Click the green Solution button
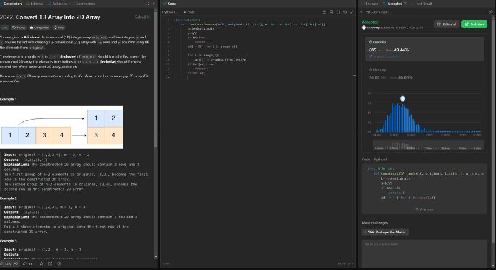Screen dimensions: 496x270 (474, 24)
